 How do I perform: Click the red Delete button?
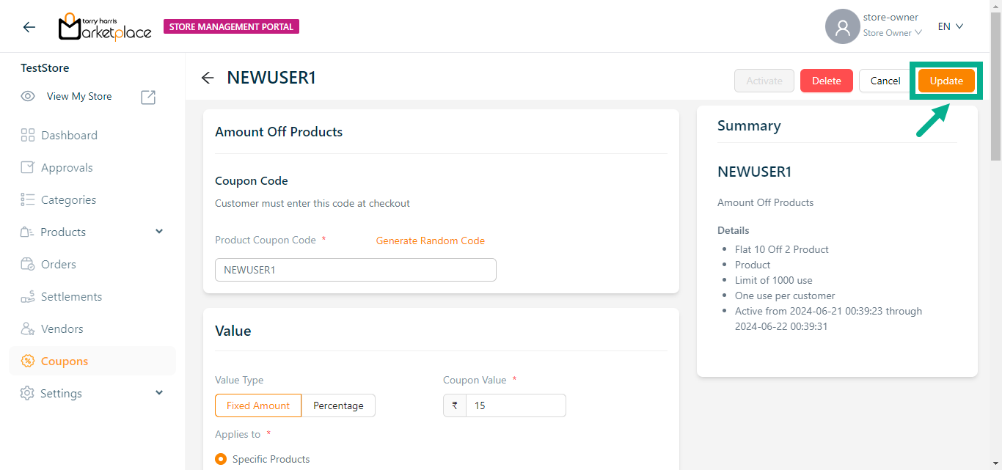826,81
